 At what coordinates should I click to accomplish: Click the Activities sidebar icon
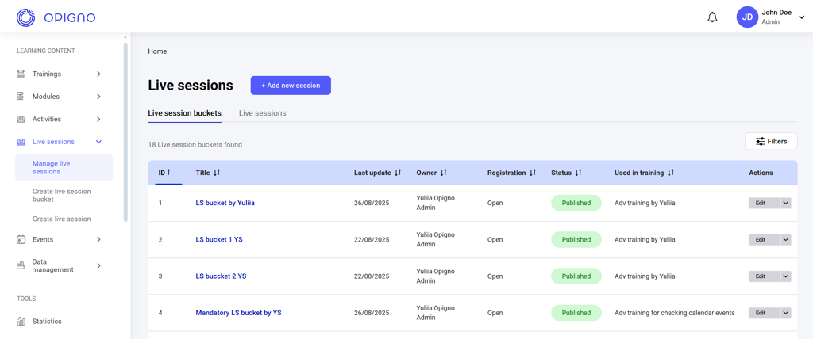coord(21,119)
